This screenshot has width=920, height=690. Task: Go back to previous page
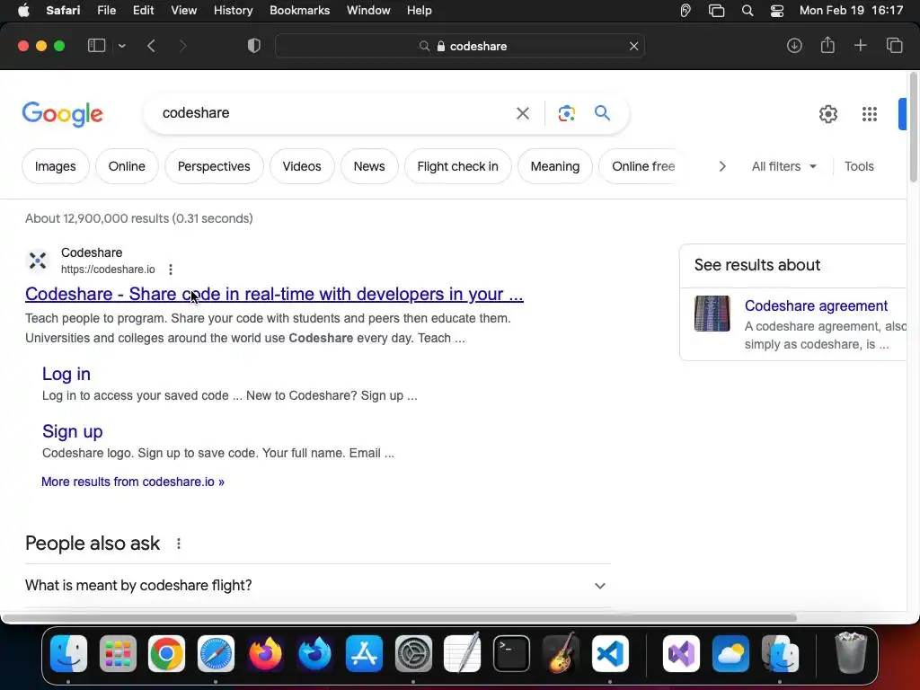(151, 46)
